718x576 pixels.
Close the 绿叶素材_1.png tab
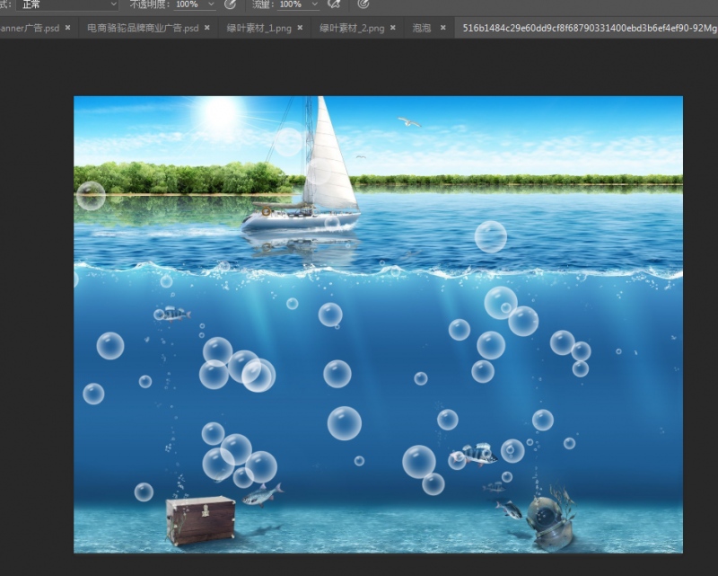click(x=300, y=29)
